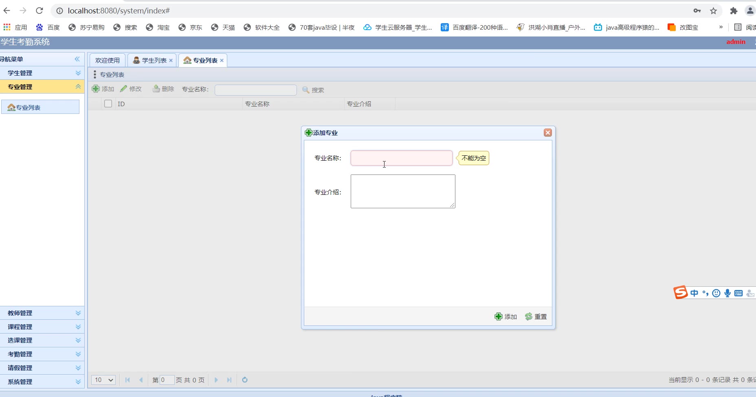This screenshot has height=397, width=756.
Task: Bookmark this page with the star icon
Action: tap(713, 11)
